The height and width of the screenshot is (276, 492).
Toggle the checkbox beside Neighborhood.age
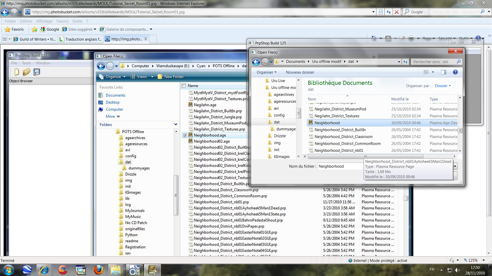click(x=185, y=135)
